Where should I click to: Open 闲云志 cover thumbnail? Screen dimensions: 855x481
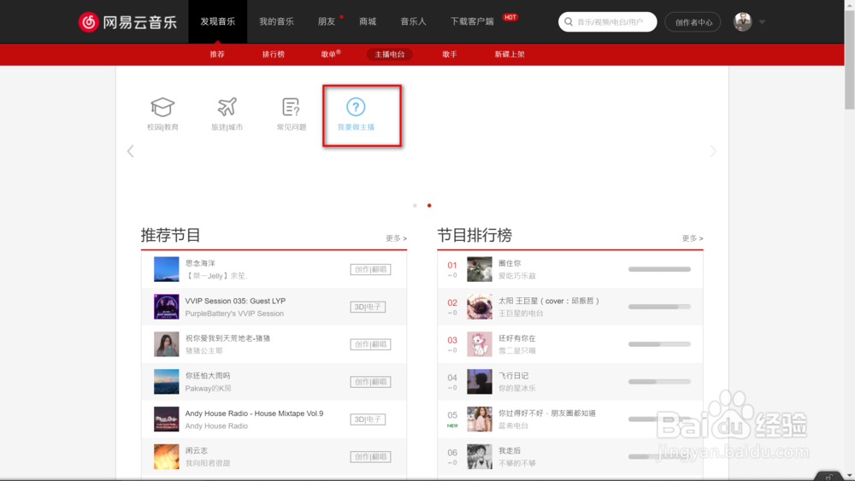[x=167, y=456]
